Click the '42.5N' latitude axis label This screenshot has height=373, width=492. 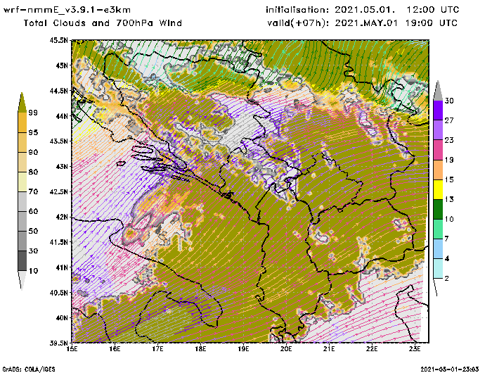pos(58,191)
